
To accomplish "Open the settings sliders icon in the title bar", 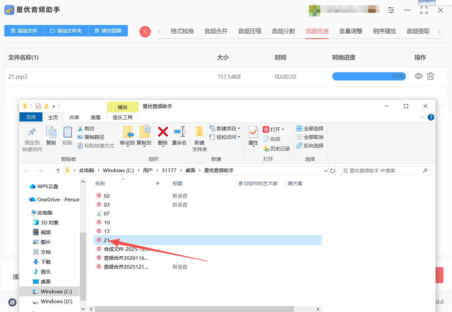I will (x=391, y=10).
